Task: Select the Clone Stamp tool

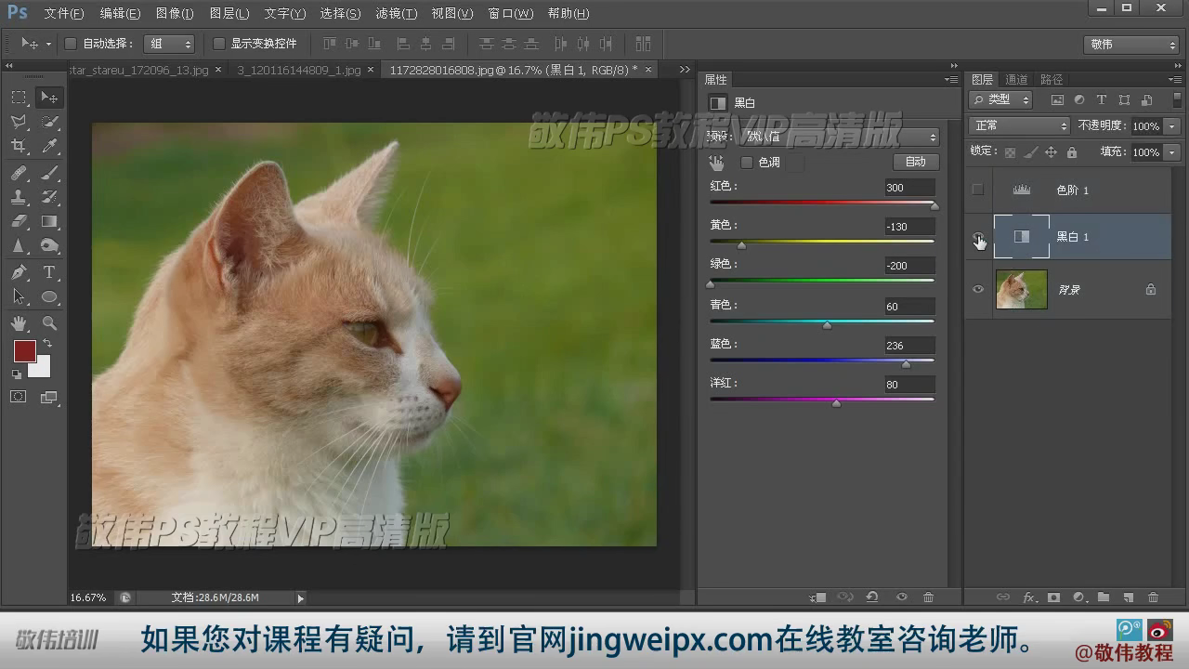Action: pos(19,197)
